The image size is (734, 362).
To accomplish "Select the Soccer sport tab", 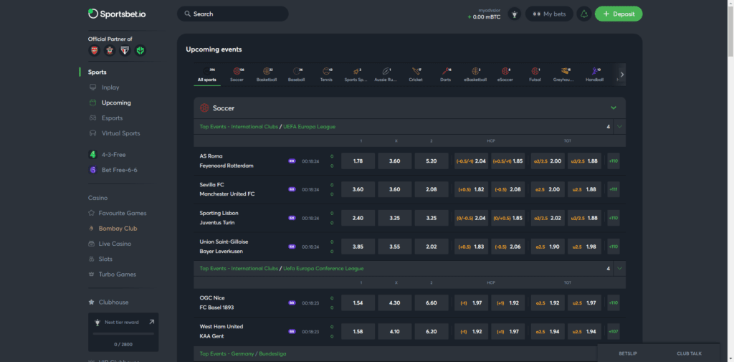I will (237, 75).
